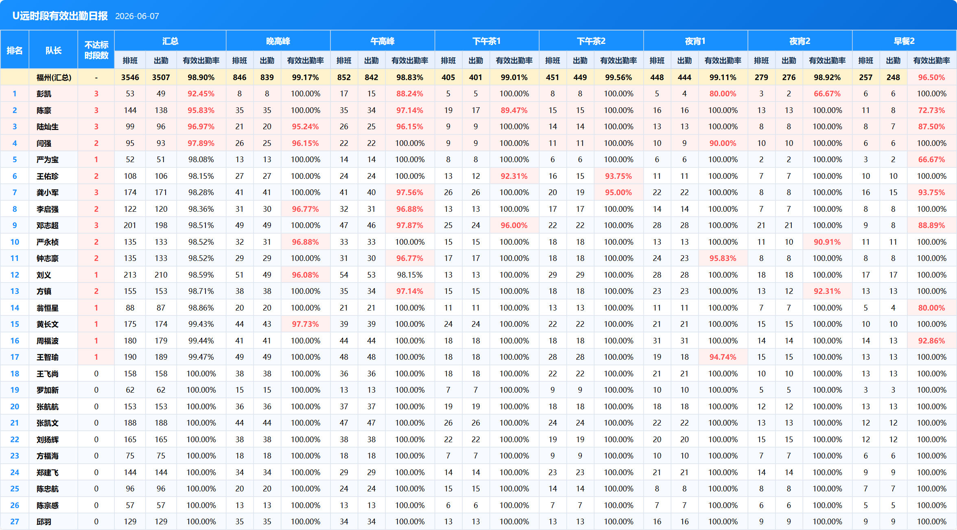Select 彭凯's overall rate 92.45%
Viewport: 957px width, 530px height.
click(201, 94)
